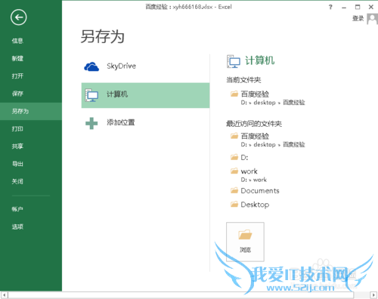Maximize the Excel window

pos(358,7)
